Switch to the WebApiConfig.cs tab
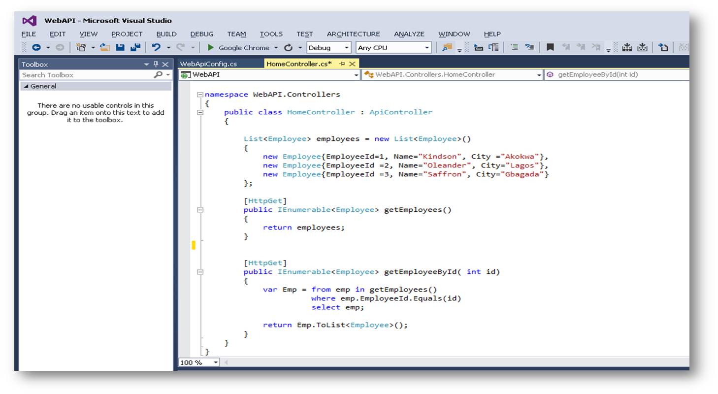The width and height of the screenshot is (718, 394). click(209, 64)
